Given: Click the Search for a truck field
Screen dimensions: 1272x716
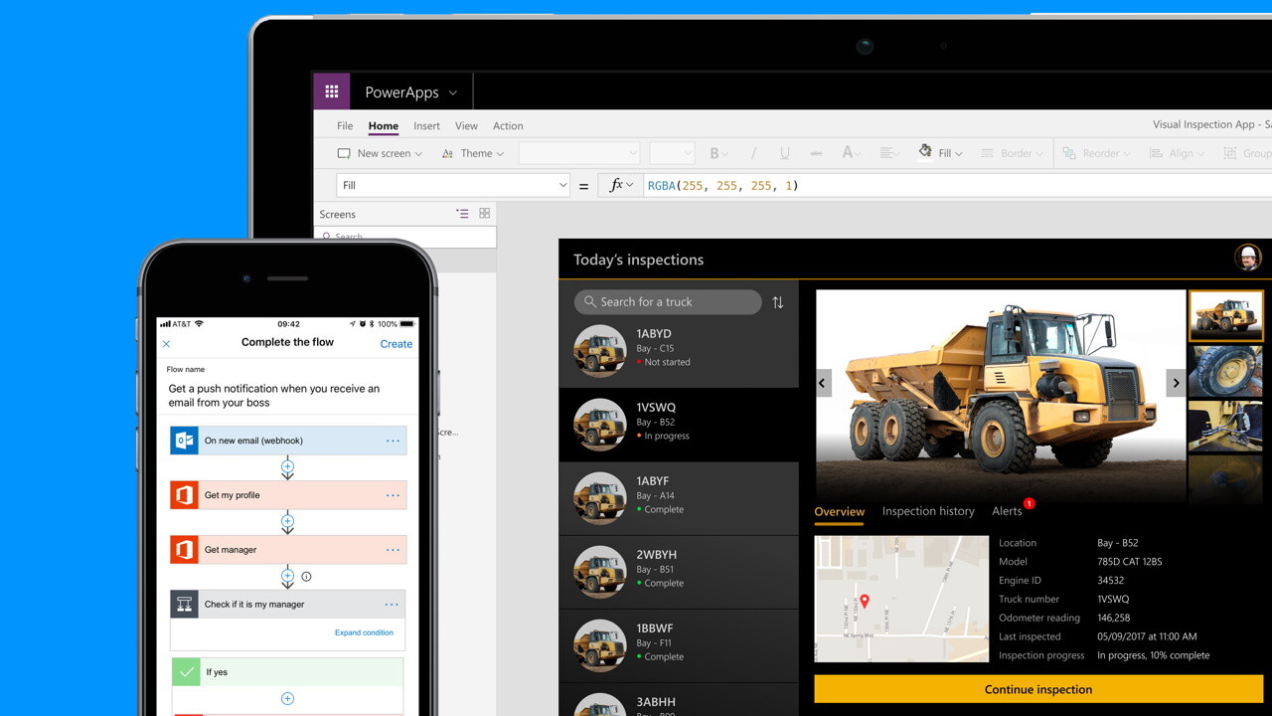Looking at the screenshot, I should click(x=668, y=302).
